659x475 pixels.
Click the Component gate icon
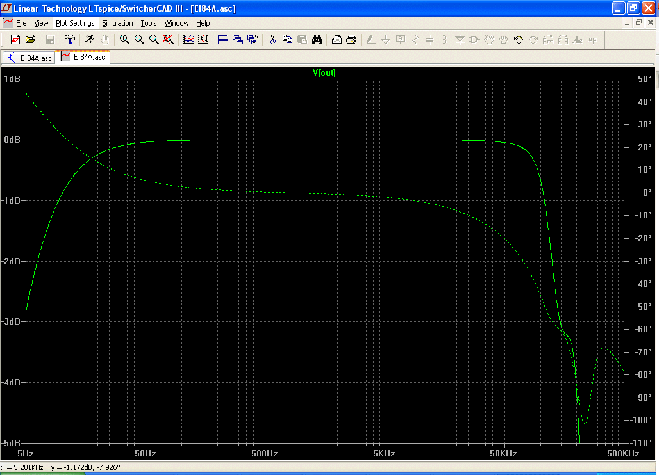tap(474, 40)
